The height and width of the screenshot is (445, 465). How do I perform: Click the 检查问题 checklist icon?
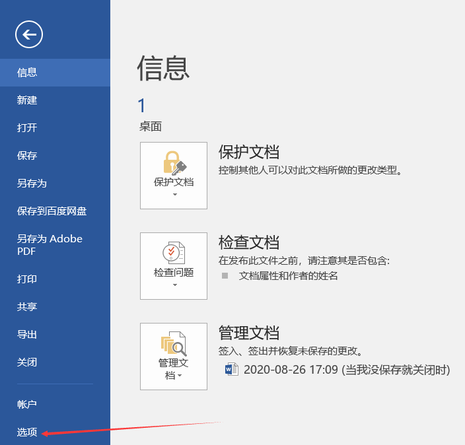pyautogui.click(x=174, y=253)
